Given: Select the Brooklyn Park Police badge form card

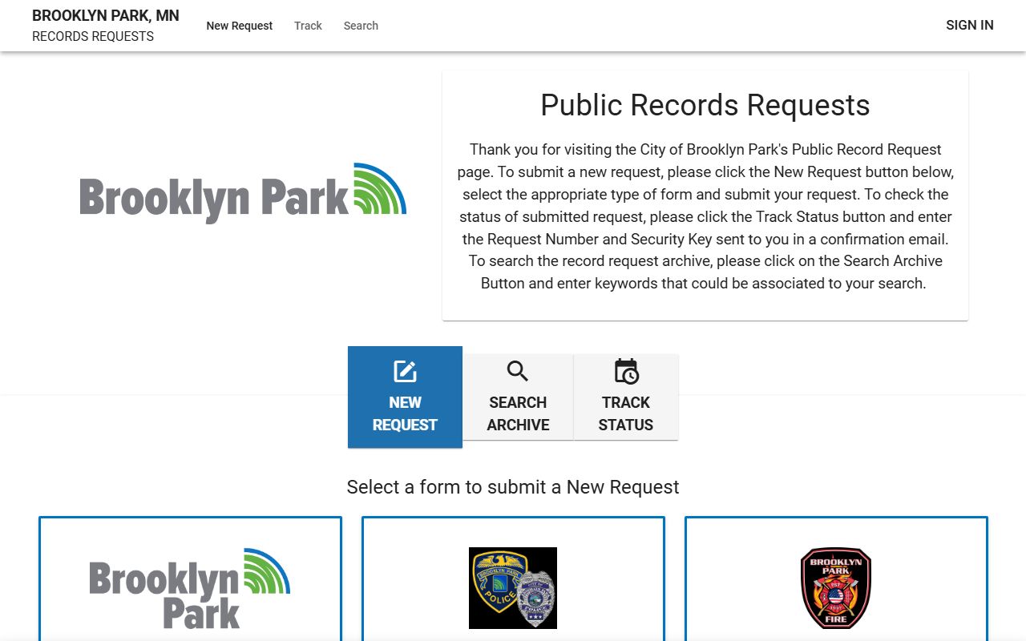Looking at the screenshot, I should [x=513, y=588].
